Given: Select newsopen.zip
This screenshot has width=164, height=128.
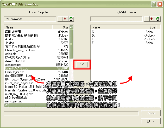Looking at the screenshot, I should pyautogui.click(x=37, y=101).
